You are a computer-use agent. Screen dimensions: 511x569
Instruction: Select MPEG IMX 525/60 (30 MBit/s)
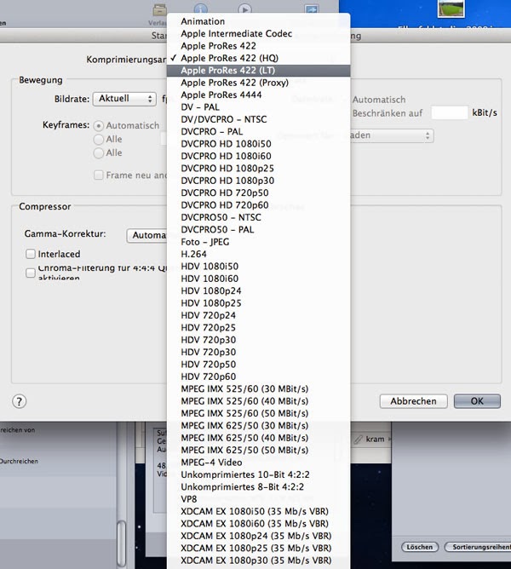pos(258,388)
